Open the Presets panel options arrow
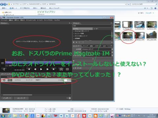This screenshot has height=118, width=158. (111, 23)
